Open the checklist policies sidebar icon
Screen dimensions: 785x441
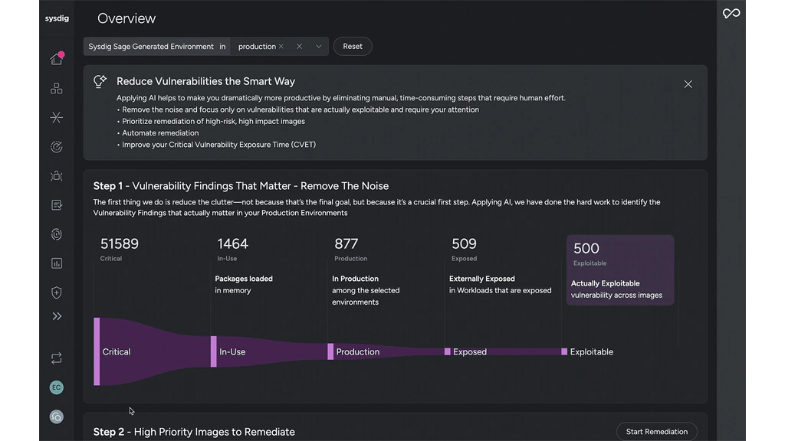coord(57,205)
